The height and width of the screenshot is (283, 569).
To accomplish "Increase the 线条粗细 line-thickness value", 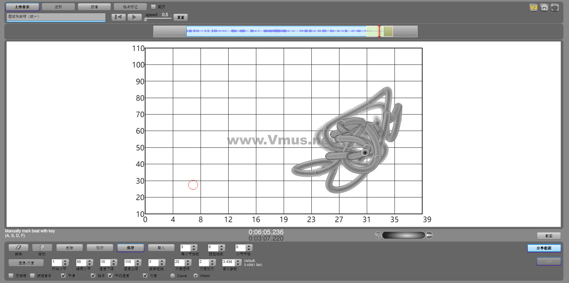I will (x=162, y=261).
